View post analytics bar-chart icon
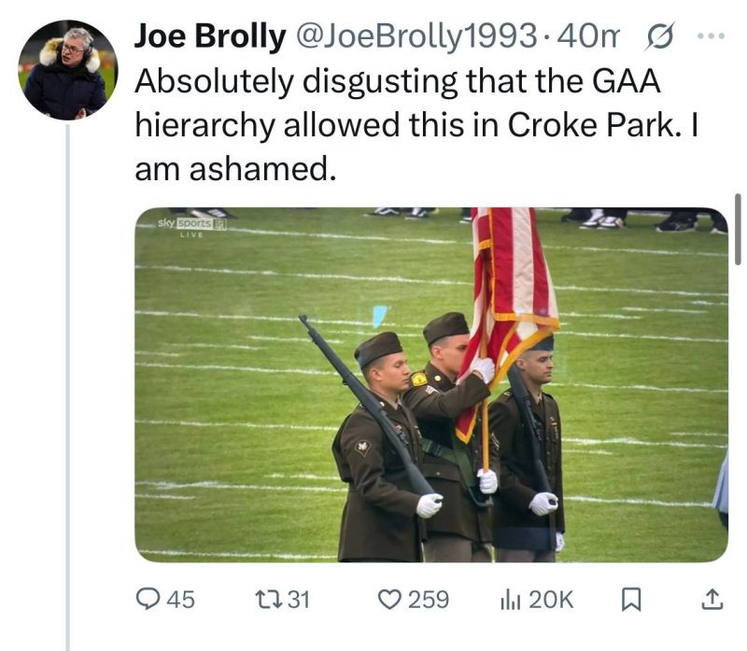This screenshot has width=747, height=651. (x=510, y=600)
